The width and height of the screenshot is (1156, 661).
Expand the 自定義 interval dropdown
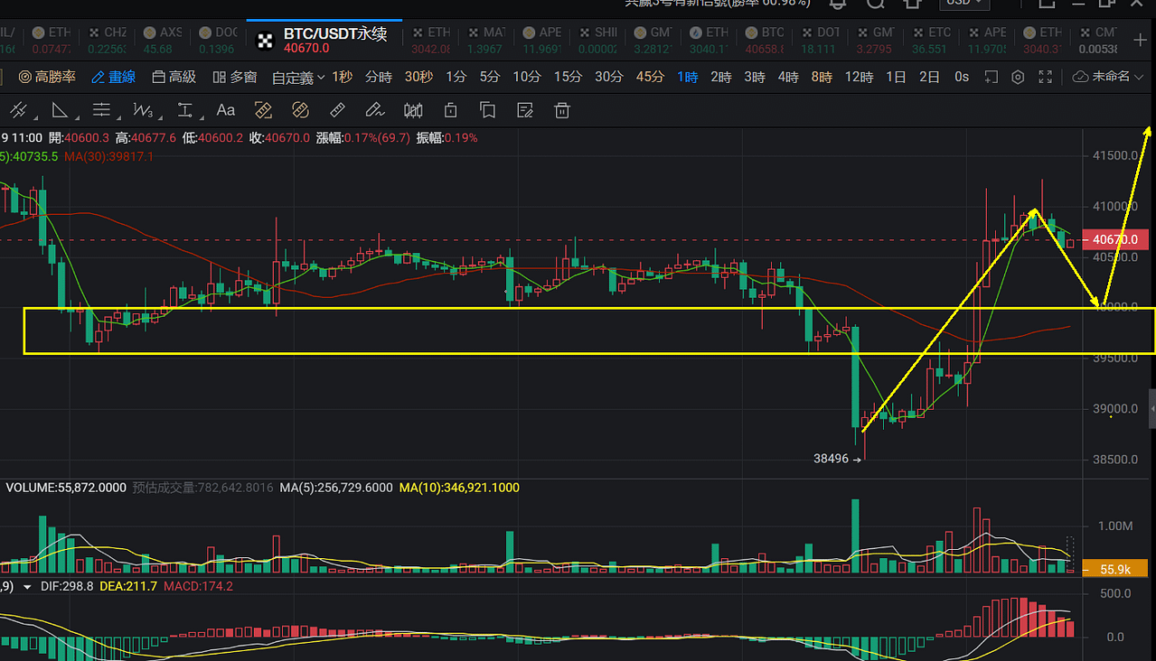tap(298, 78)
